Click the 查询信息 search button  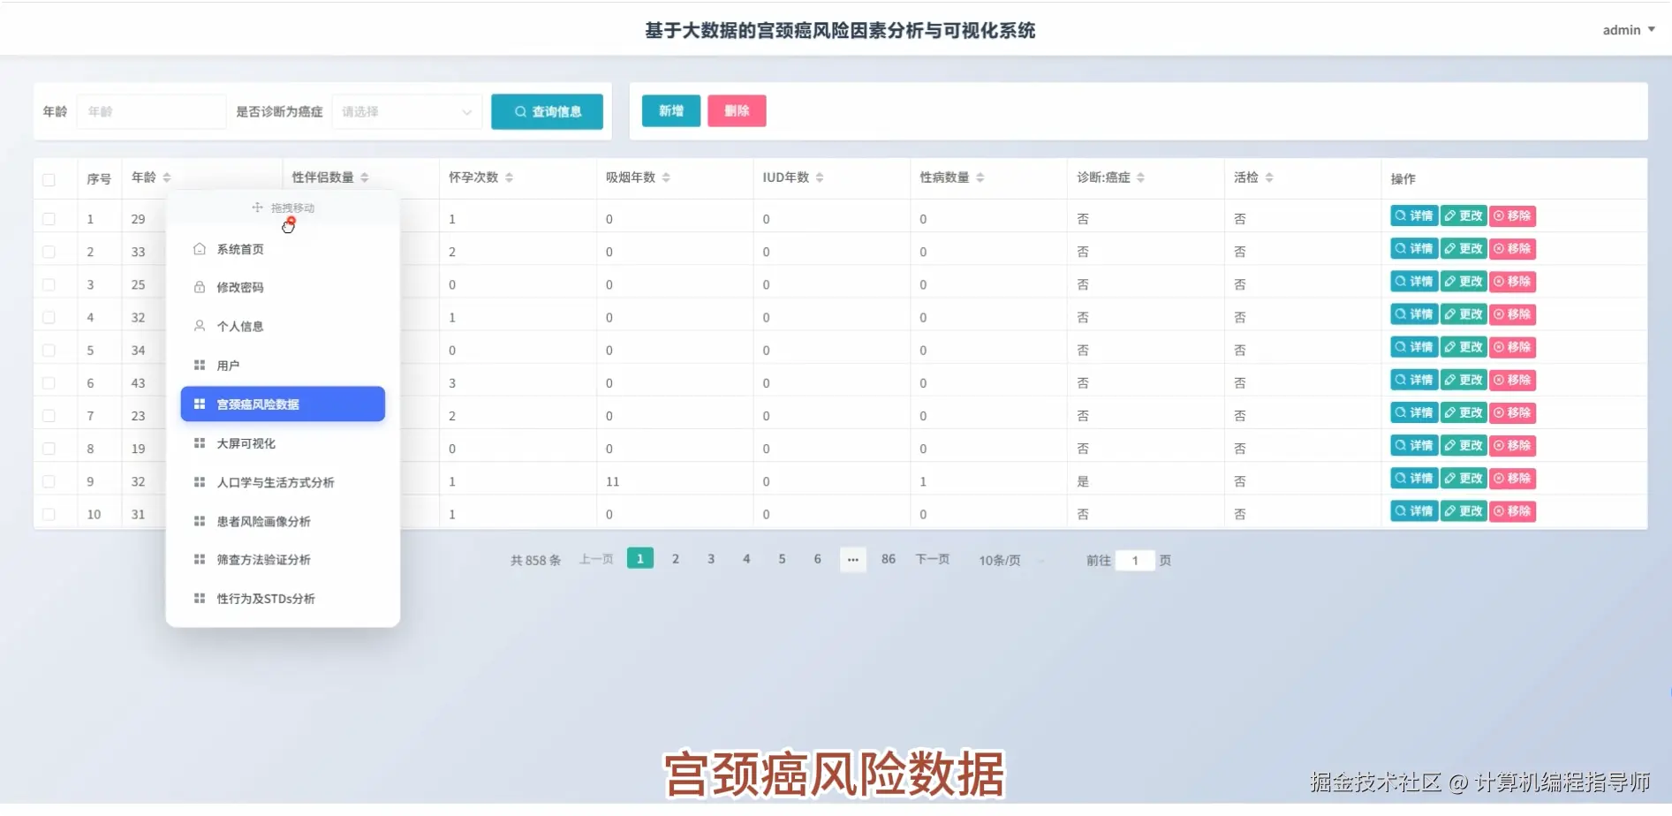[x=547, y=111]
